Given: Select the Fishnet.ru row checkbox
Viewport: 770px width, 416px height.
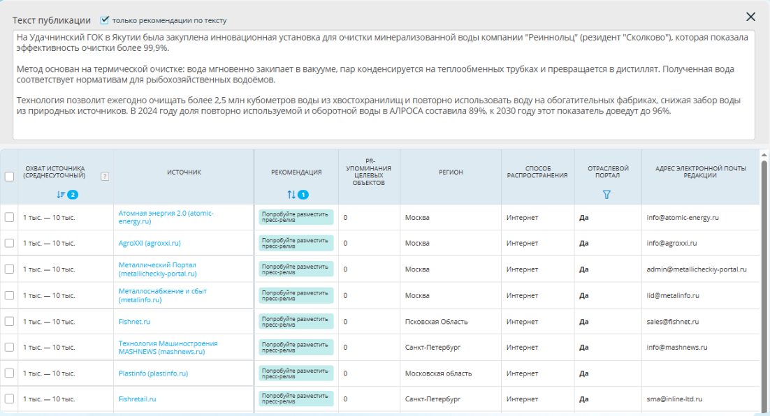Looking at the screenshot, I should click(9, 322).
